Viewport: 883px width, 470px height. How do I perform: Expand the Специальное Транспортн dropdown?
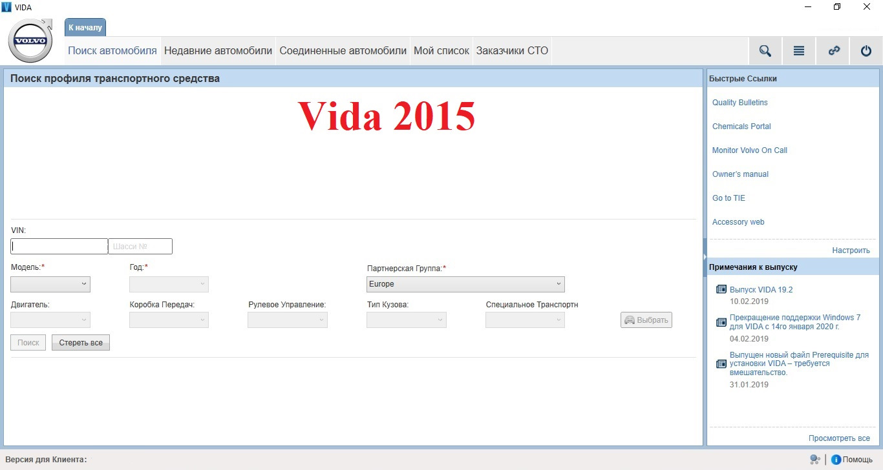pyautogui.click(x=525, y=320)
